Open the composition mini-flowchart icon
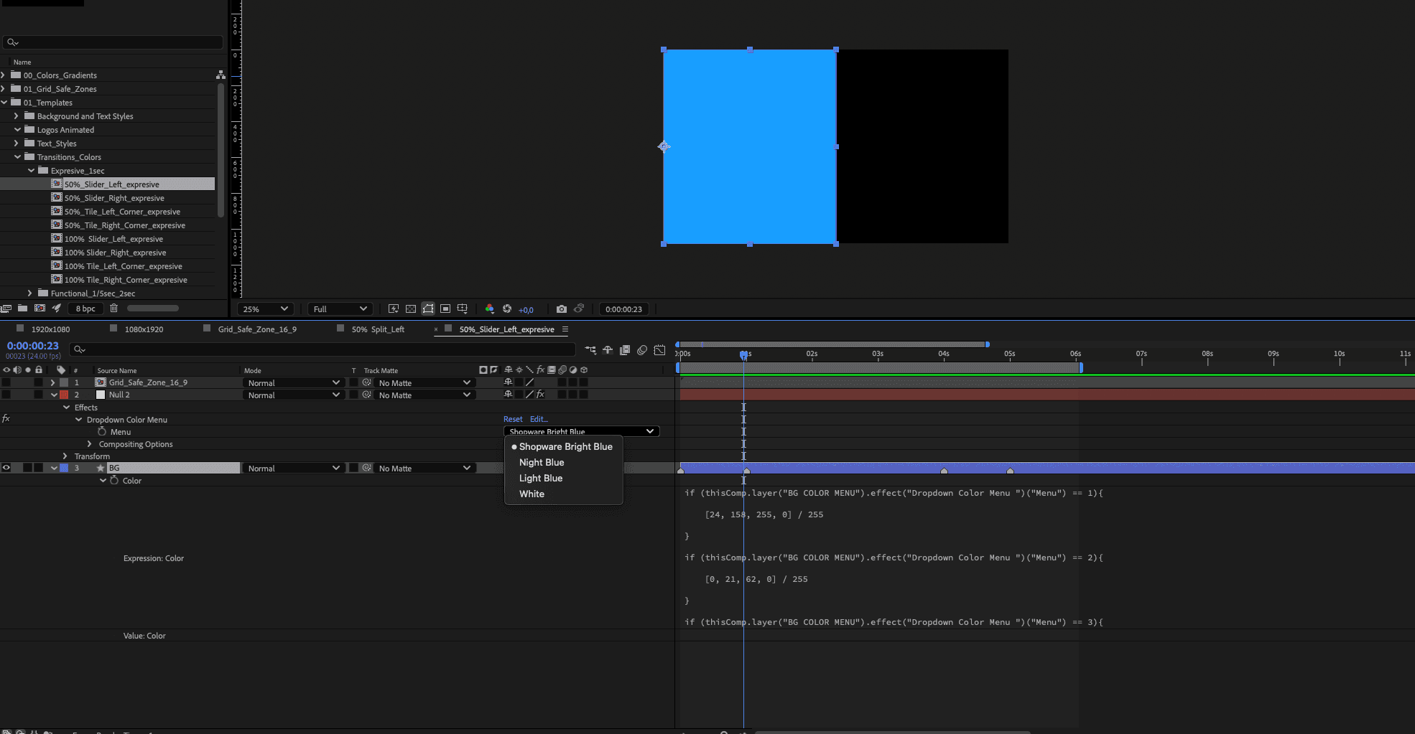The image size is (1415, 734). (590, 350)
